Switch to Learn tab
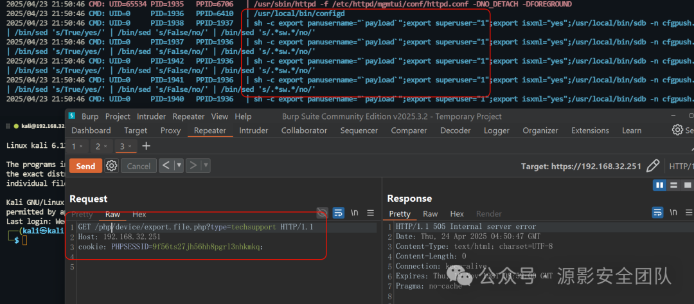 click(632, 130)
